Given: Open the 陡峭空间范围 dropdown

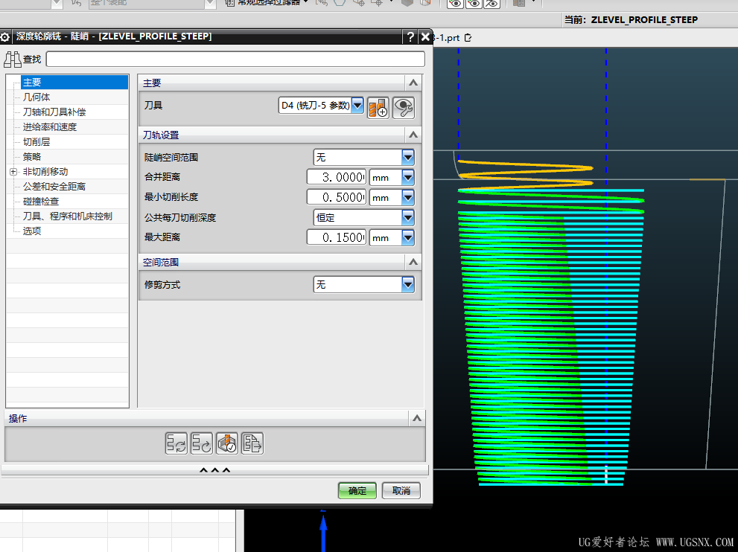Looking at the screenshot, I should [x=407, y=158].
